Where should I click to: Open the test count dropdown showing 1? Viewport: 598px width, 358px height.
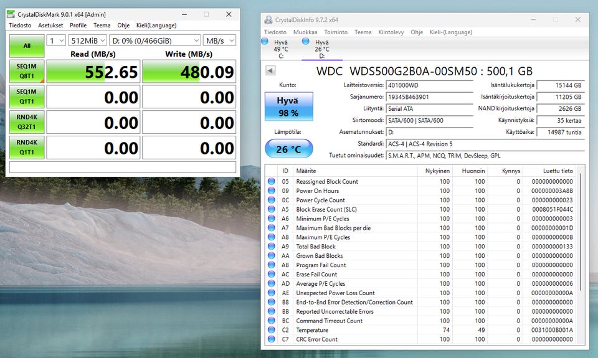(56, 40)
